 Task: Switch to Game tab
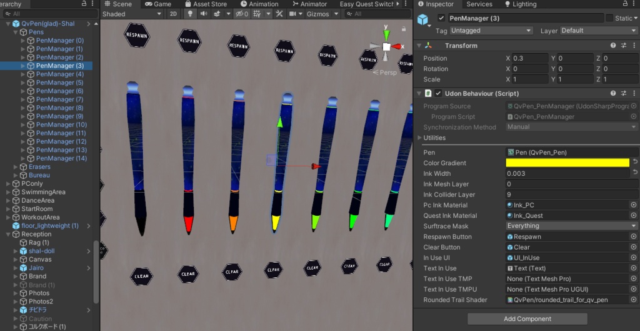pos(158,4)
